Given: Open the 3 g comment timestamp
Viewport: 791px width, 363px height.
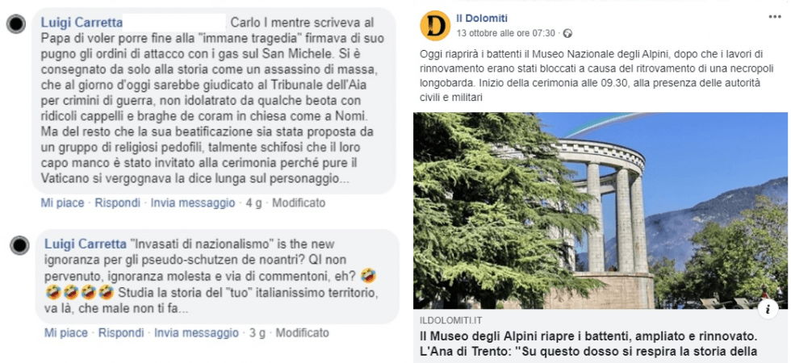Looking at the screenshot, I should click(x=257, y=333).
